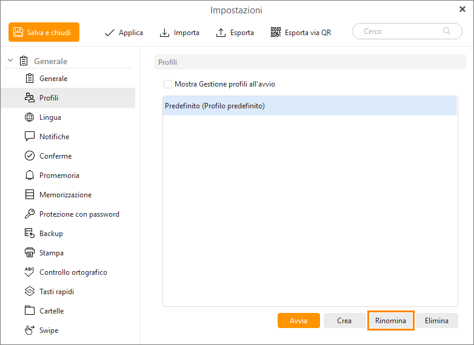Open Notifiche via speech bubble icon

click(29, 137)
